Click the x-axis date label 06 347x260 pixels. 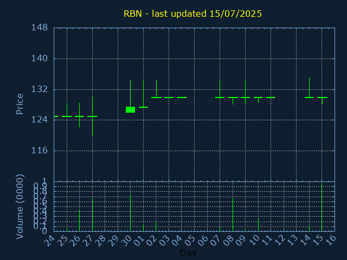(203, 240)
